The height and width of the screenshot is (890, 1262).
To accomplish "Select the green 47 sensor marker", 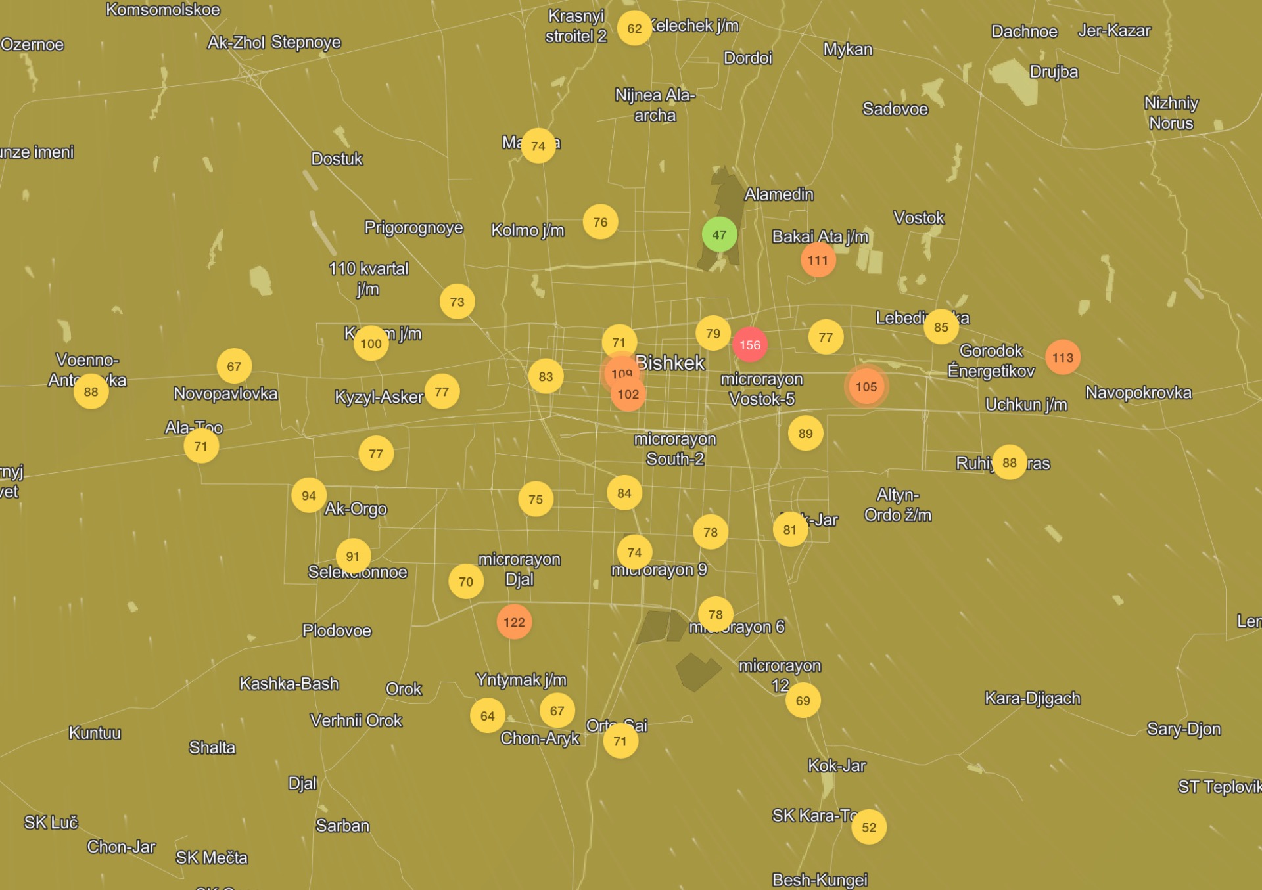I will (719, 234).
